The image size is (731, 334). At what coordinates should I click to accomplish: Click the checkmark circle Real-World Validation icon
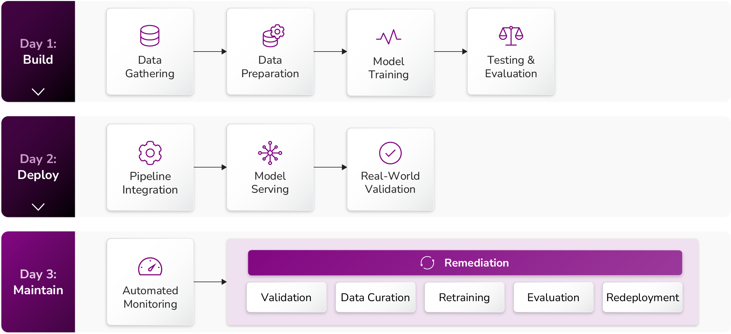[390, 153]
